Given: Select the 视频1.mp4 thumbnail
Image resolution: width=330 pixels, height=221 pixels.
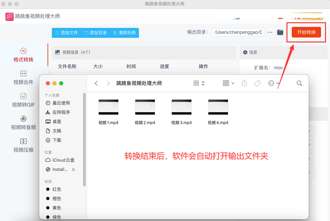Looking at the screenshot, I should (x=108, y=107).
